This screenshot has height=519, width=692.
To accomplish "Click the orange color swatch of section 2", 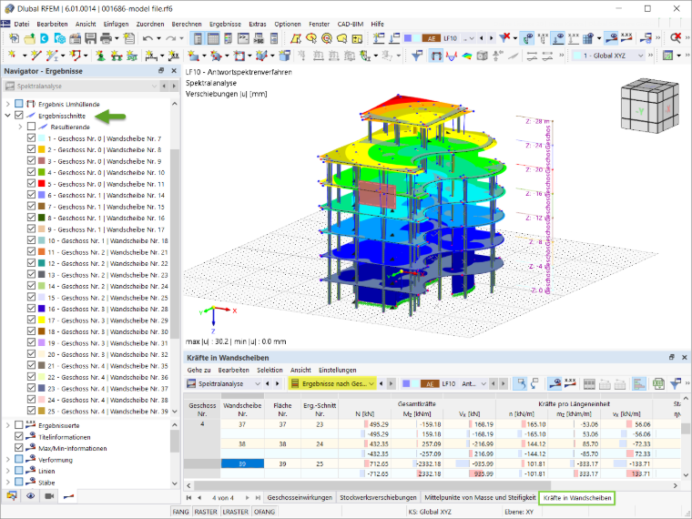I will [x=42, y=149].
